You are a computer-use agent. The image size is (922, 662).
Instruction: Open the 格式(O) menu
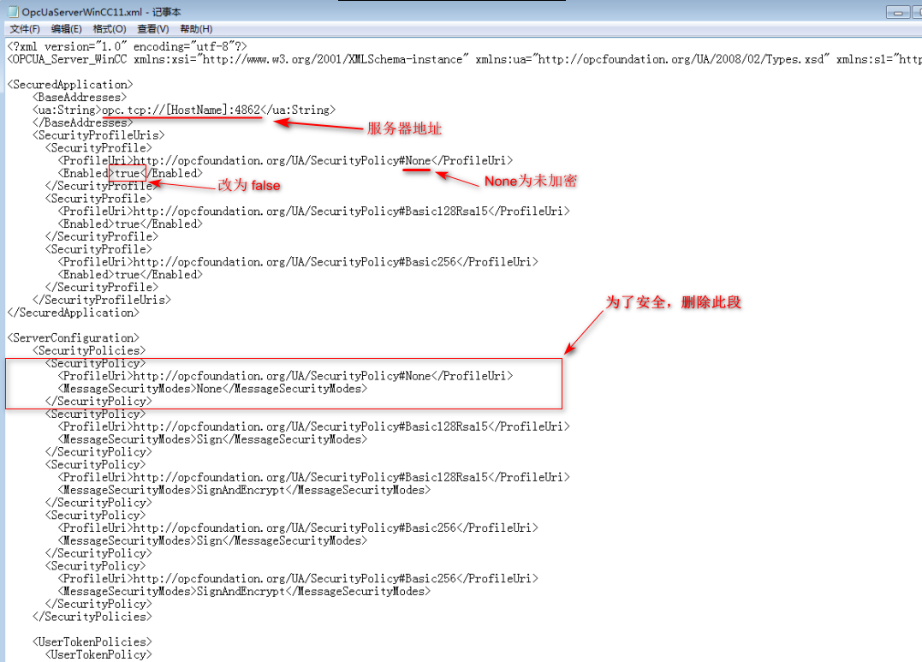[109, 29]
